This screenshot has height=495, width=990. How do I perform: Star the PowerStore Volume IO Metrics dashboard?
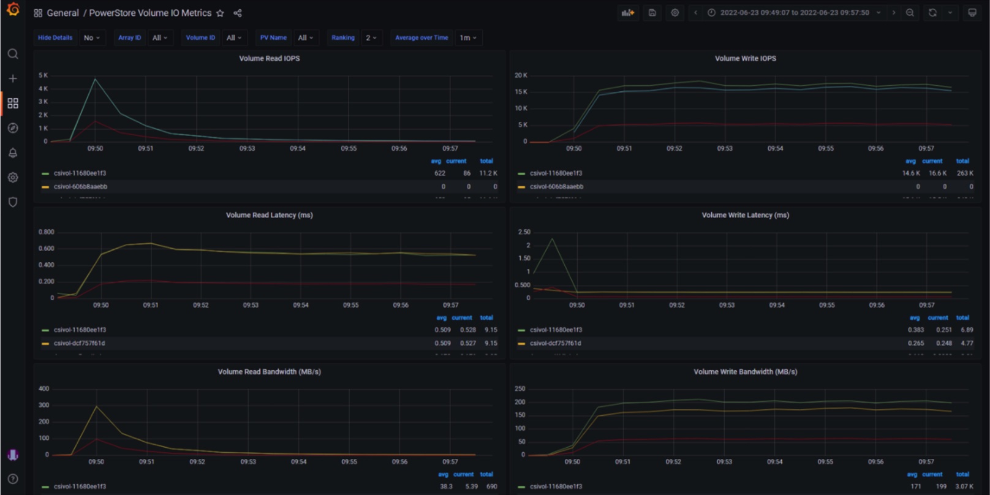click(221, 13)
